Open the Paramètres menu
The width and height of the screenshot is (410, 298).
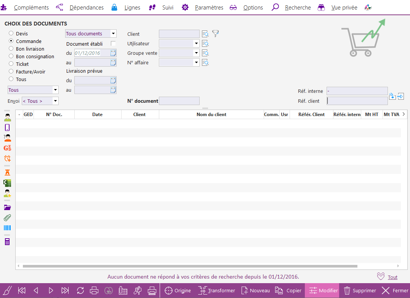pos(208,8)
